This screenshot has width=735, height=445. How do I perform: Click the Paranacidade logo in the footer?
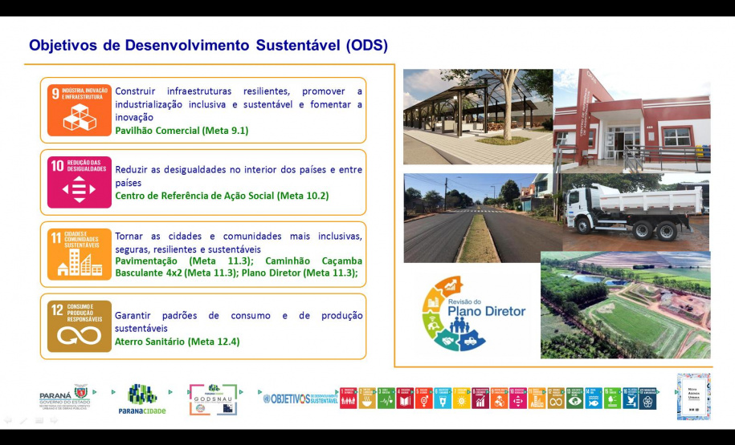tap(141, 398)
